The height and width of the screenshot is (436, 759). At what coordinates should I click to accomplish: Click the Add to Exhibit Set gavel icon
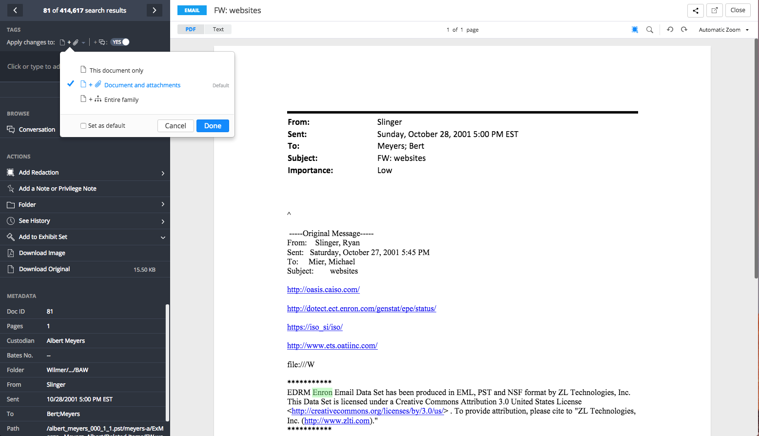[11, 237]
